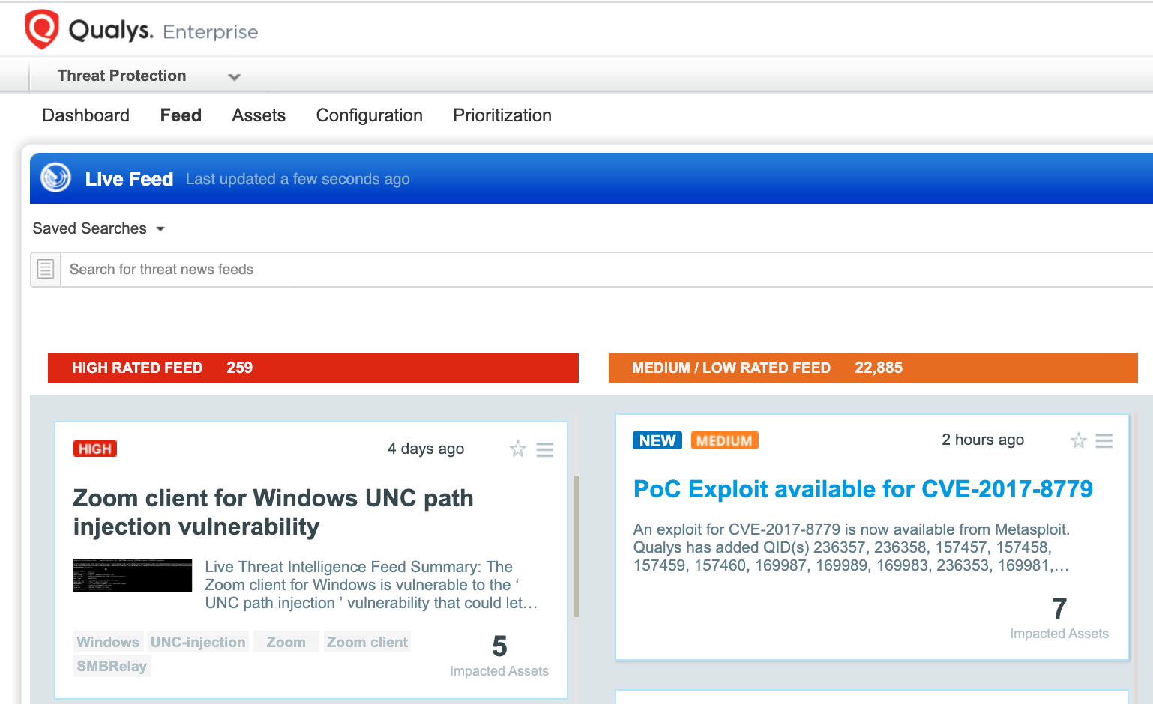Open the hamburger menu on the Zoom vulnerability card

point(544,449)
